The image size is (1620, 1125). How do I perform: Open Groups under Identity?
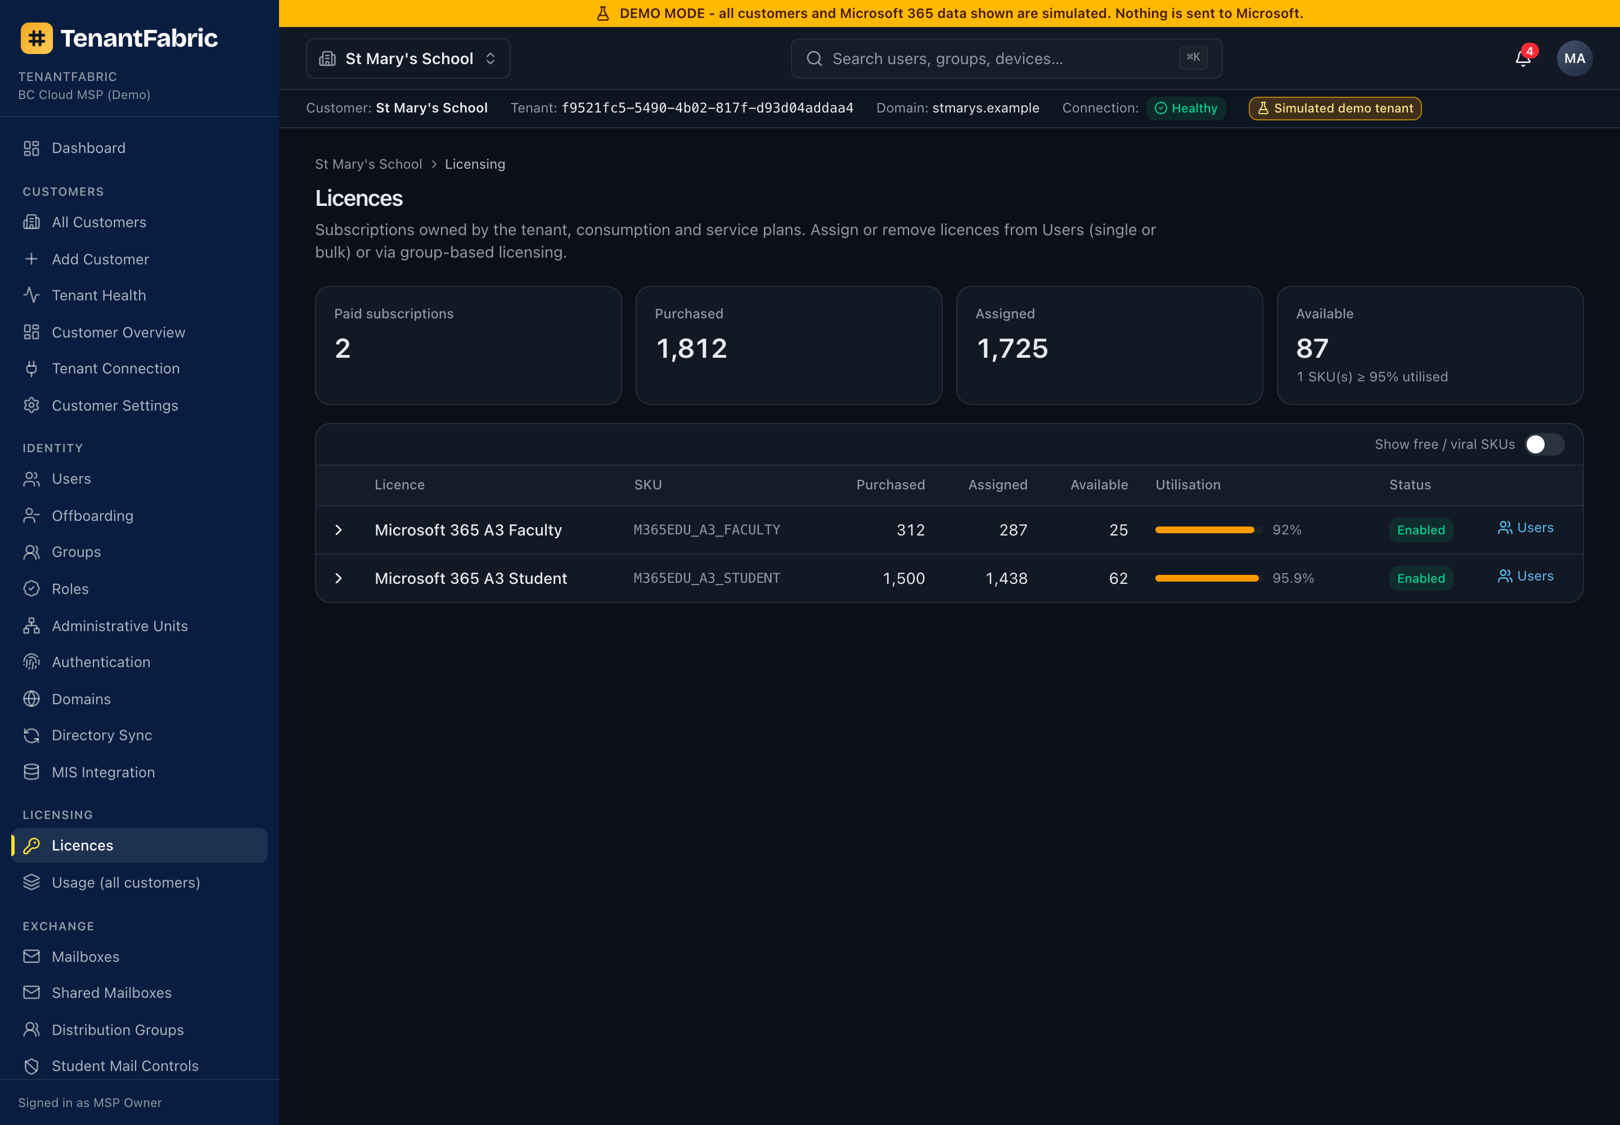click(139, 552)
